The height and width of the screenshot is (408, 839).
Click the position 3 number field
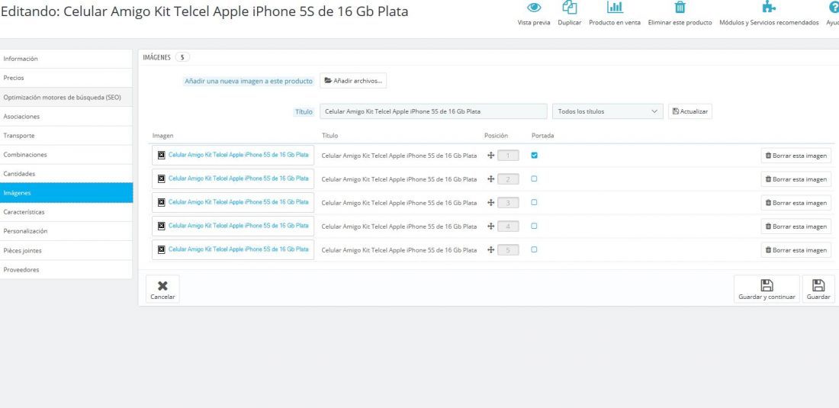pyautogui.click(x=508, y=203)
